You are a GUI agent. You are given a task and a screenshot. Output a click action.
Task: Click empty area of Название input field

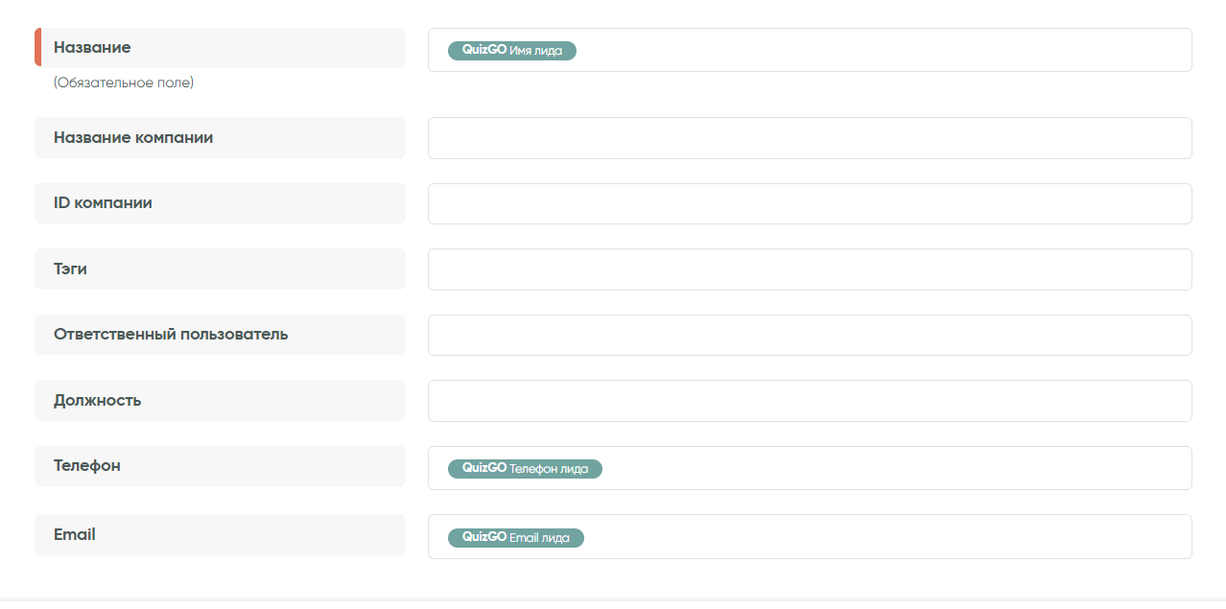(883, 50)
